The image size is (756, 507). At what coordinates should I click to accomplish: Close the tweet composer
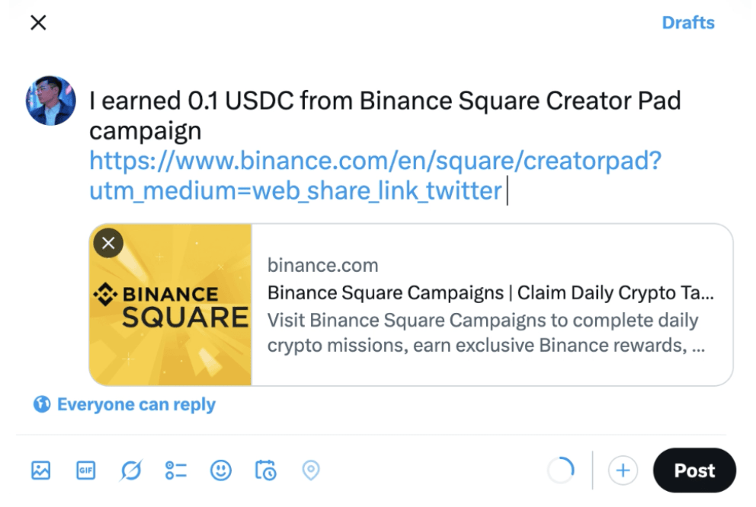(38, 23)
